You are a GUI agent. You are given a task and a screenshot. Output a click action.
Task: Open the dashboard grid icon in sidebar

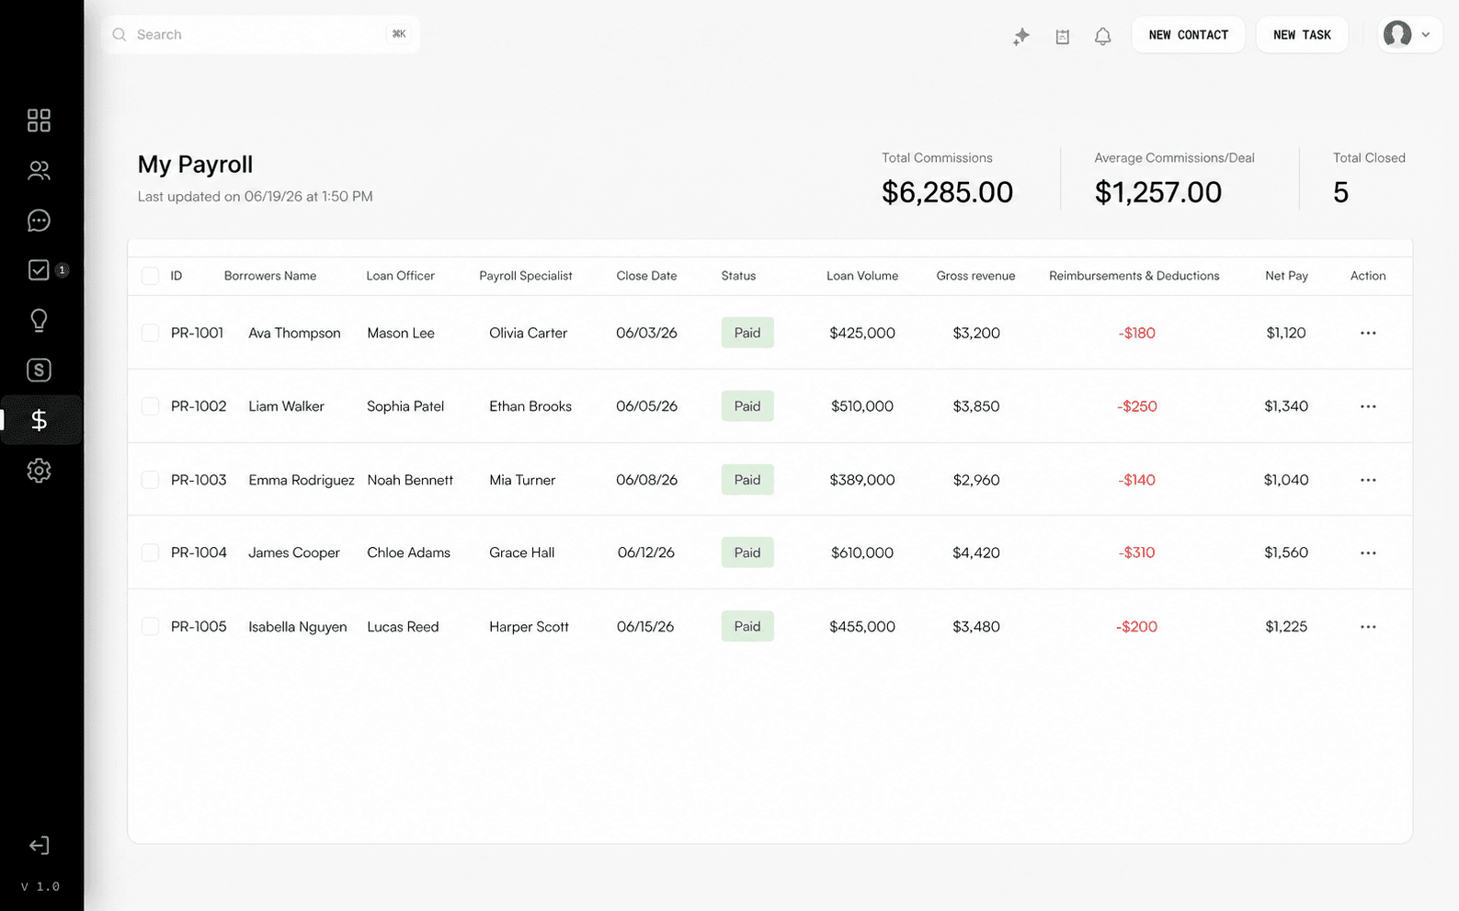pyautogui.click(x=39, y=120)
